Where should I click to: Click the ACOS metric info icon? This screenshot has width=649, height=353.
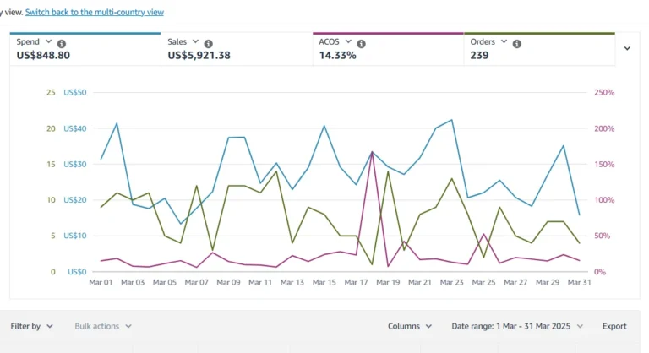click(x=361, y=43)
